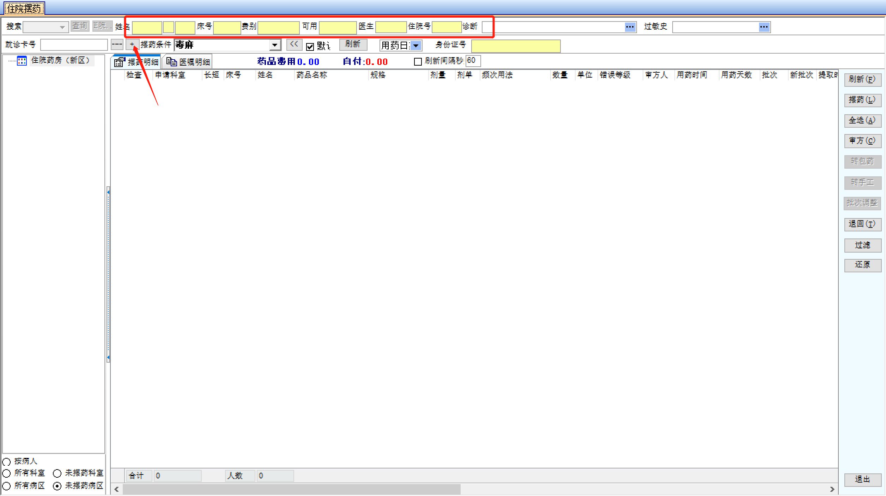886x496 pixels.
Task: Click into the 就诊卡号 input field
Action: click(x=74, y=45)
